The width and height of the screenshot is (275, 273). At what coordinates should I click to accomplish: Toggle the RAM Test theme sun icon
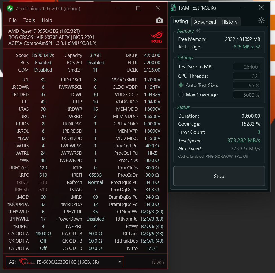click(261, 21)
